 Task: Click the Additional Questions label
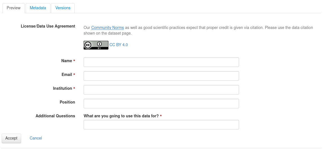point(55,116)
